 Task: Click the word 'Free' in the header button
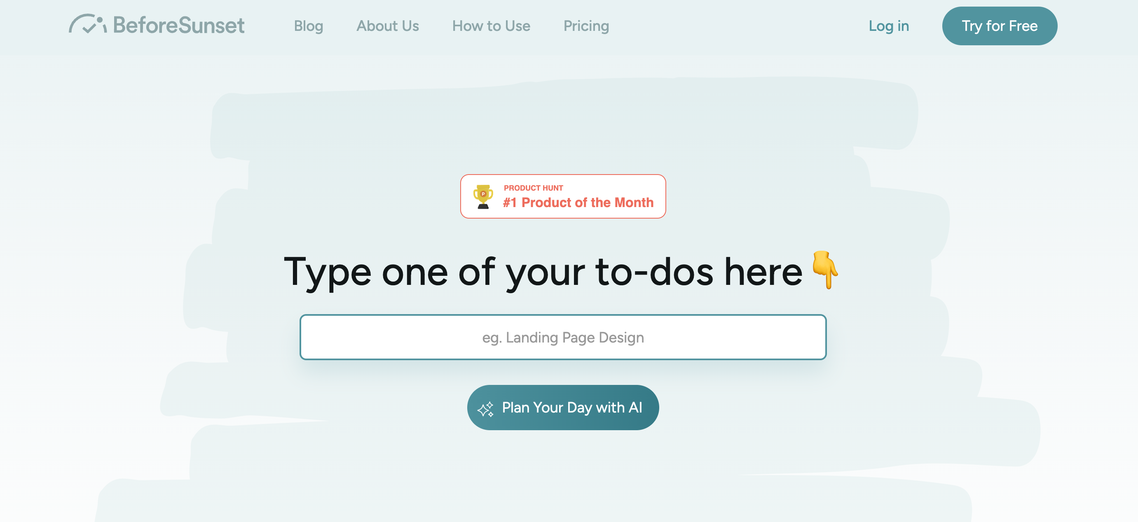(x=1023, y=26)
